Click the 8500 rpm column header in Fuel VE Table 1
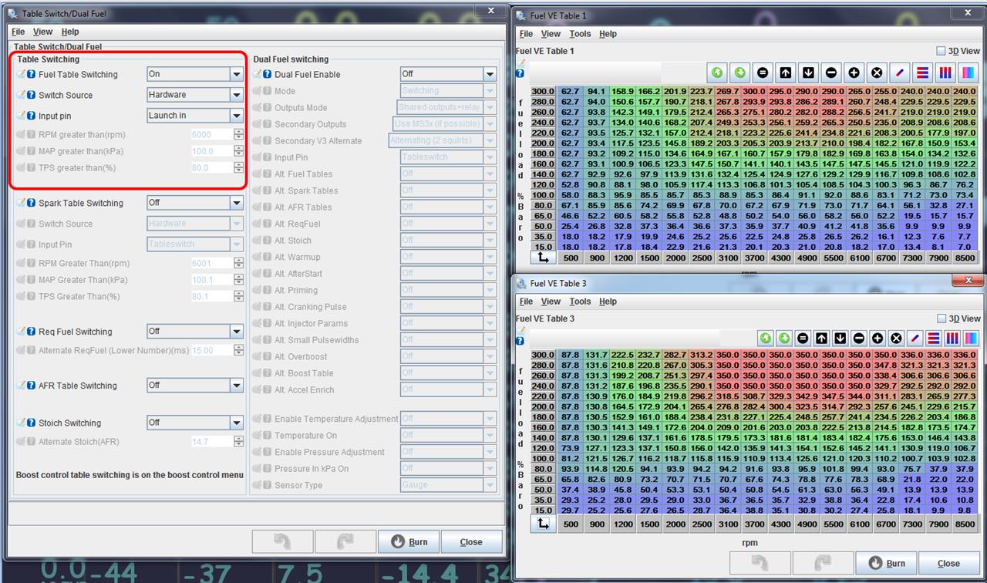This screenshot has width=987, height=583. [965, 258]
